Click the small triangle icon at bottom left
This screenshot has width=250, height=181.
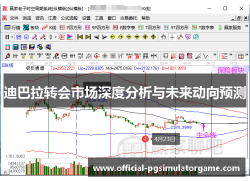5,172
